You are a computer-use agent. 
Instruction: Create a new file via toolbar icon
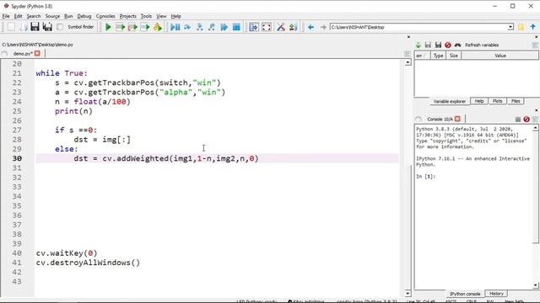click(x=11, y=27)
